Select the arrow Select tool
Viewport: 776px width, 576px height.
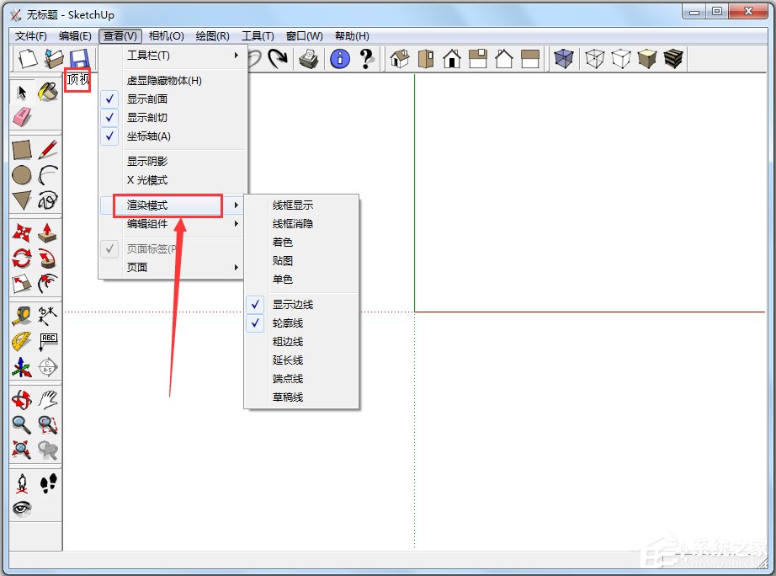22,92
